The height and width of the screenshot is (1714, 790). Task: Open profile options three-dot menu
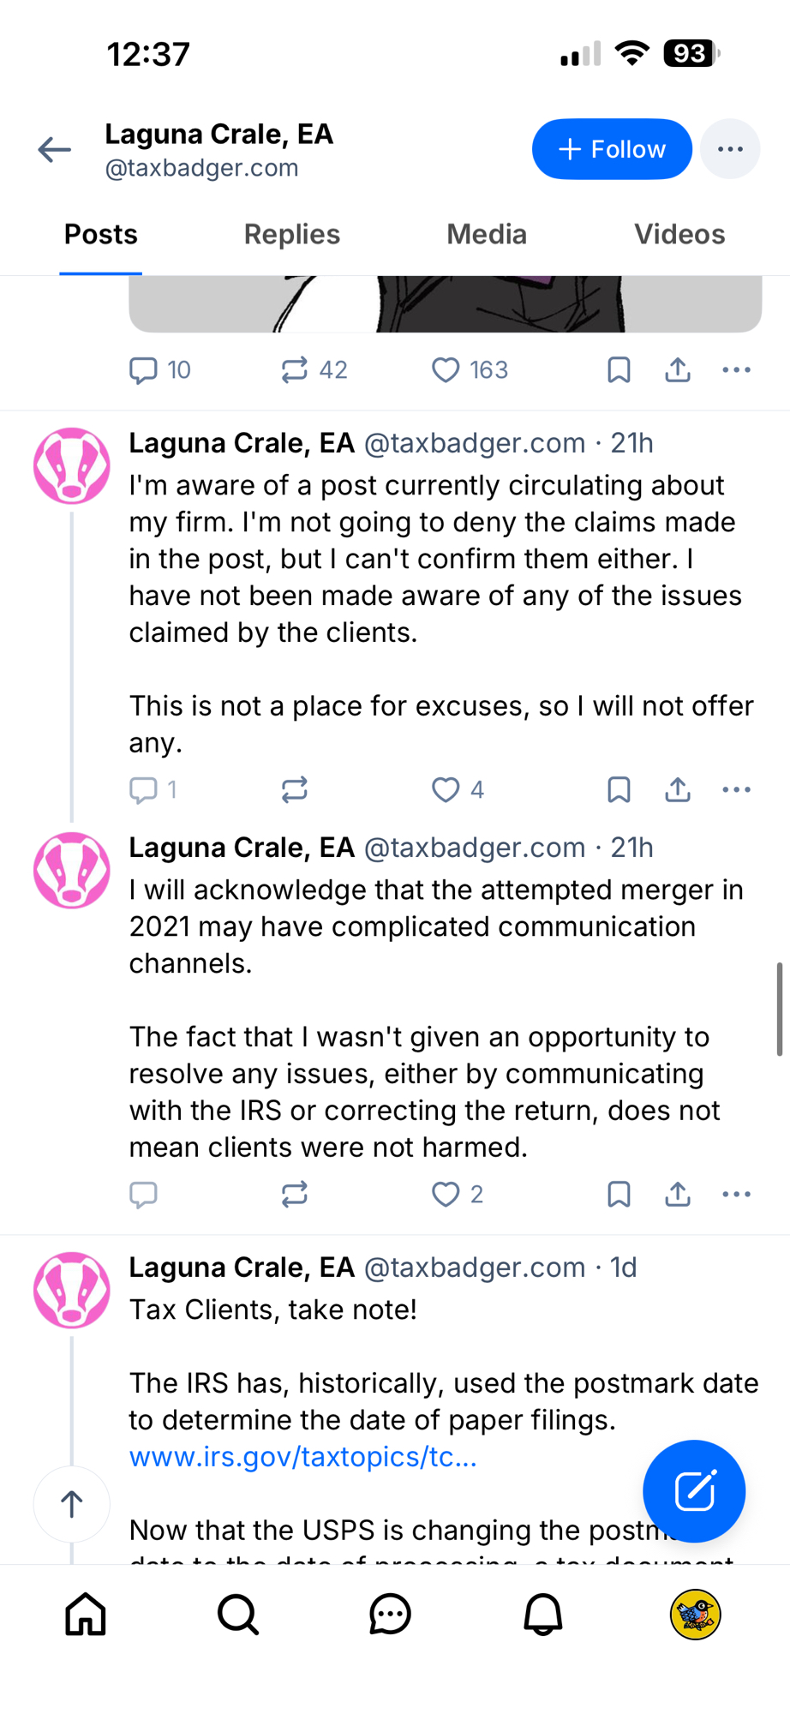(x=730, y=149)
